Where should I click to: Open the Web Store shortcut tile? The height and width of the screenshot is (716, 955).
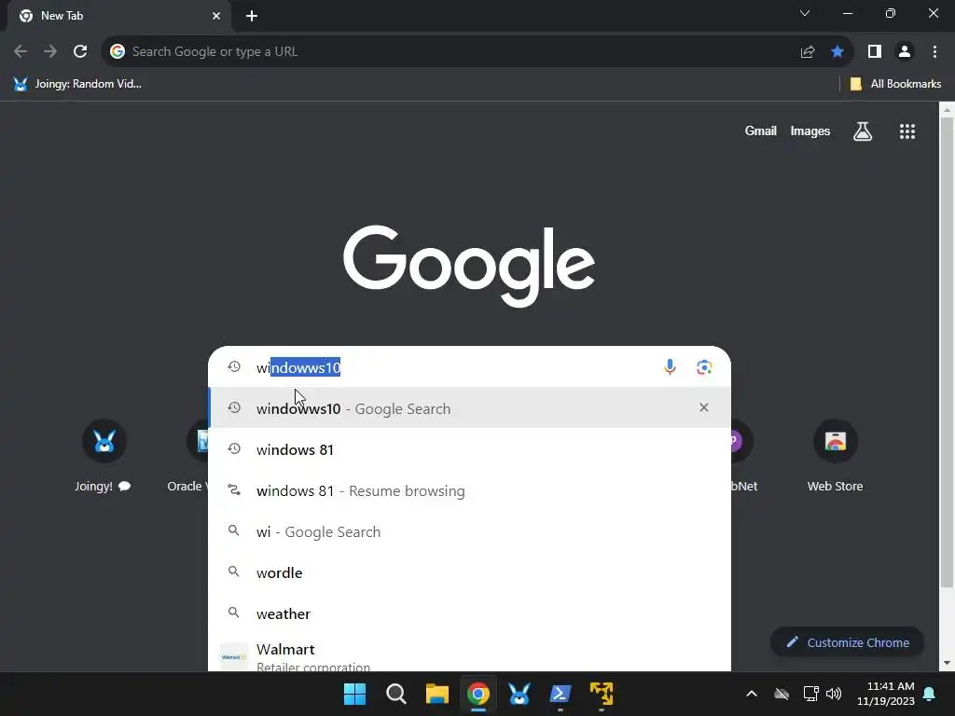(x=835, y=455)
